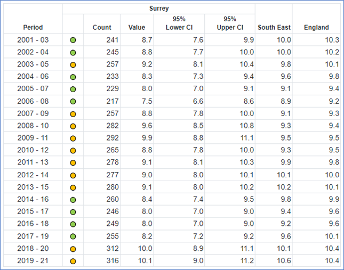Click the period cell 2014 - 16

coord(33,199)
